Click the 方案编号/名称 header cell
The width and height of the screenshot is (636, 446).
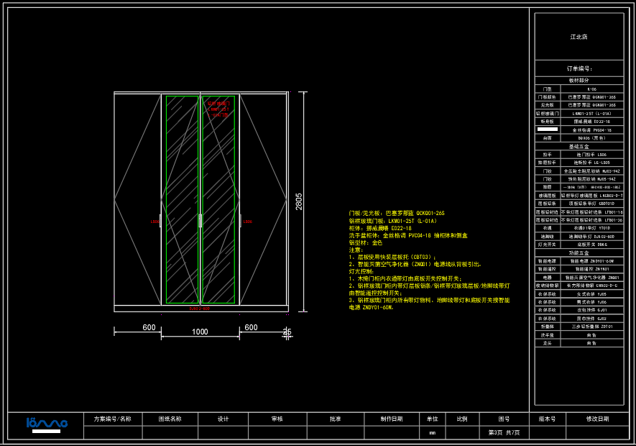[x=113, y=419]
